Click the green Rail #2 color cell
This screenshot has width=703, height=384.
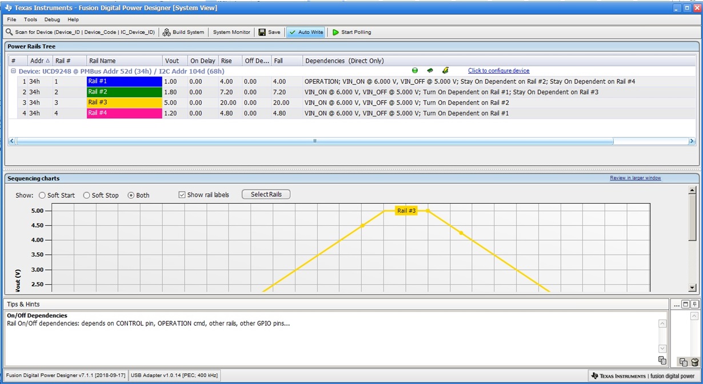[124, 92]
